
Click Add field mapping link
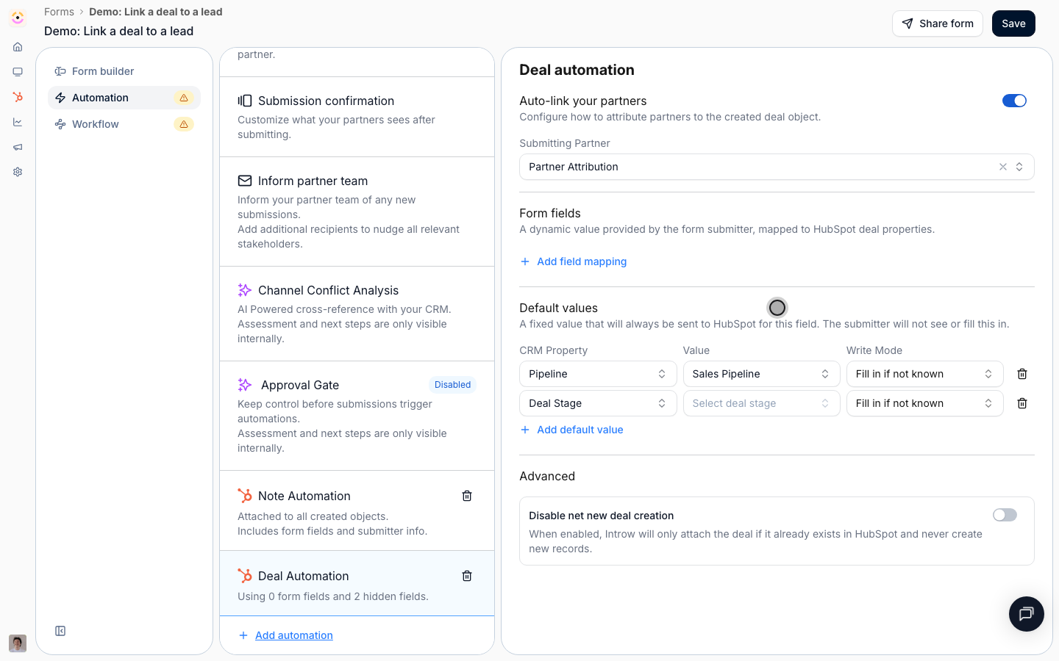pyautogui.click(x=582, y=261)
